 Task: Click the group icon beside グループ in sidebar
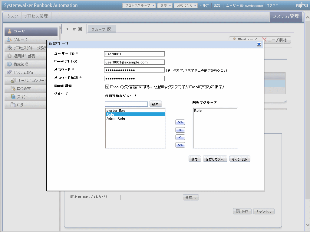click(9, 40)
